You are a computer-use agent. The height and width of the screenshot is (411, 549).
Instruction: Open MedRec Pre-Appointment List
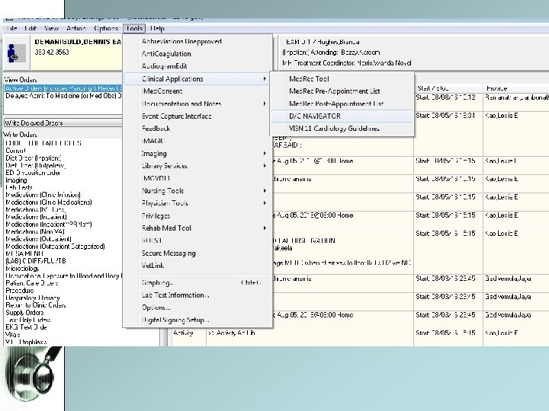pyautogui.click(x=342, y=91)
